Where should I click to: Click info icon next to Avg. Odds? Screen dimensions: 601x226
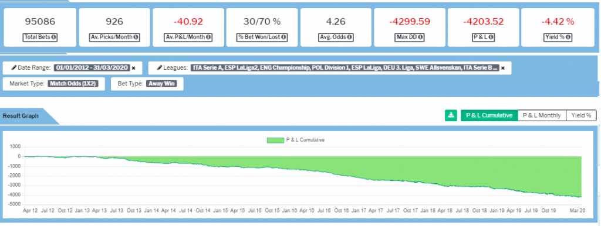pyautogui.click(x=349, y=37)
